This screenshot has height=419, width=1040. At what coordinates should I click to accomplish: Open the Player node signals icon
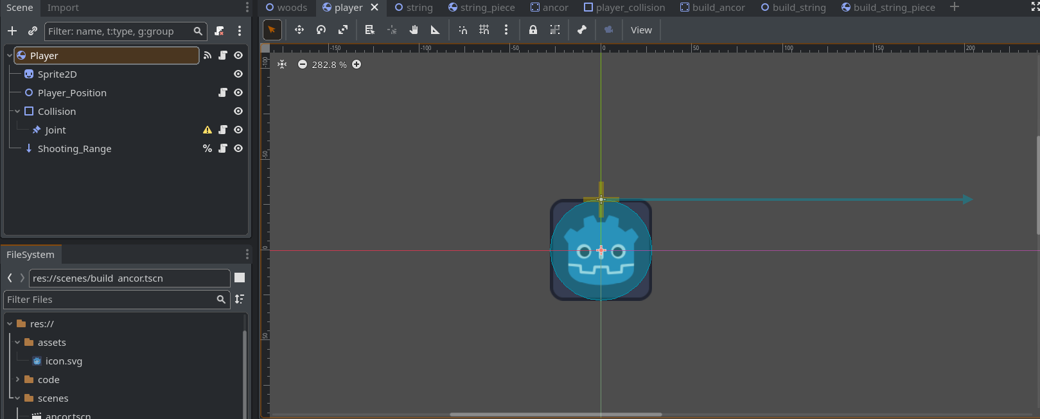[207, 55]
